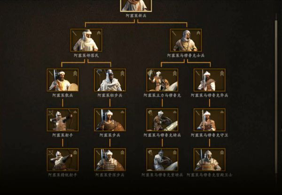Click the 阿塞莱资深步兵 name label
The height and width of the screenshot is (195, 282).
[110, 175]
